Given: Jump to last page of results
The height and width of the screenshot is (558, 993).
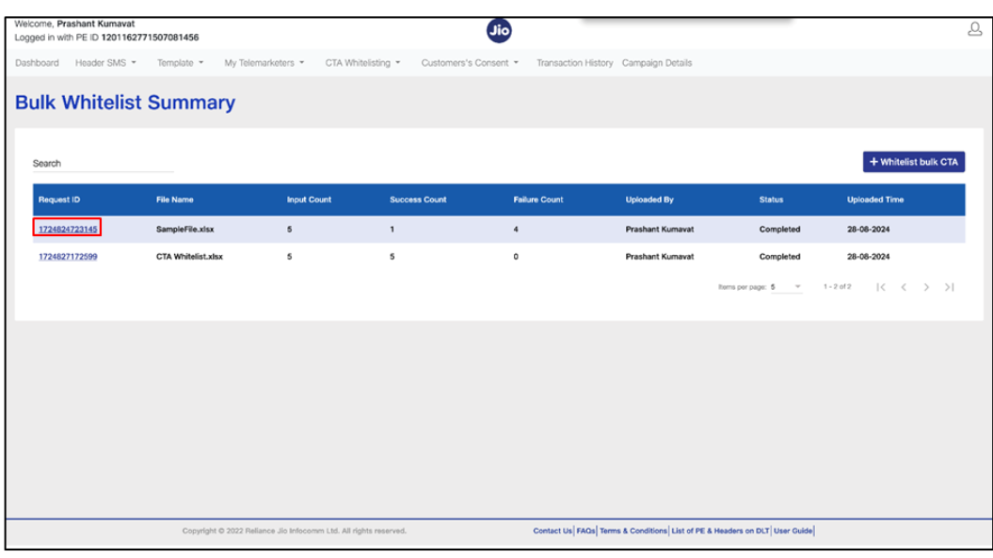Looking at the screenshot, I should [x=950, y=287].
